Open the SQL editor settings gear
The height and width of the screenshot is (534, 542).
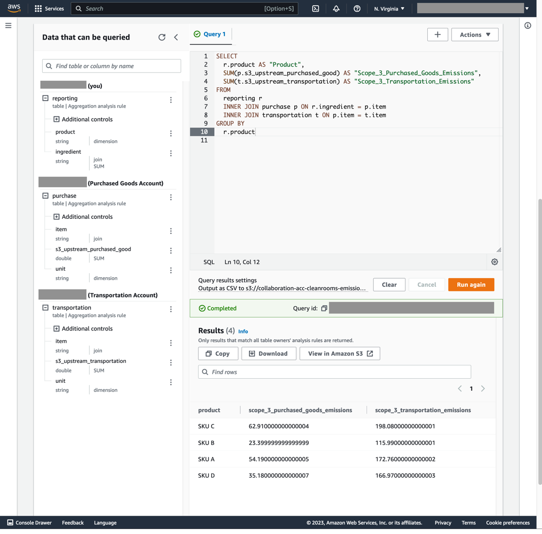494,261
